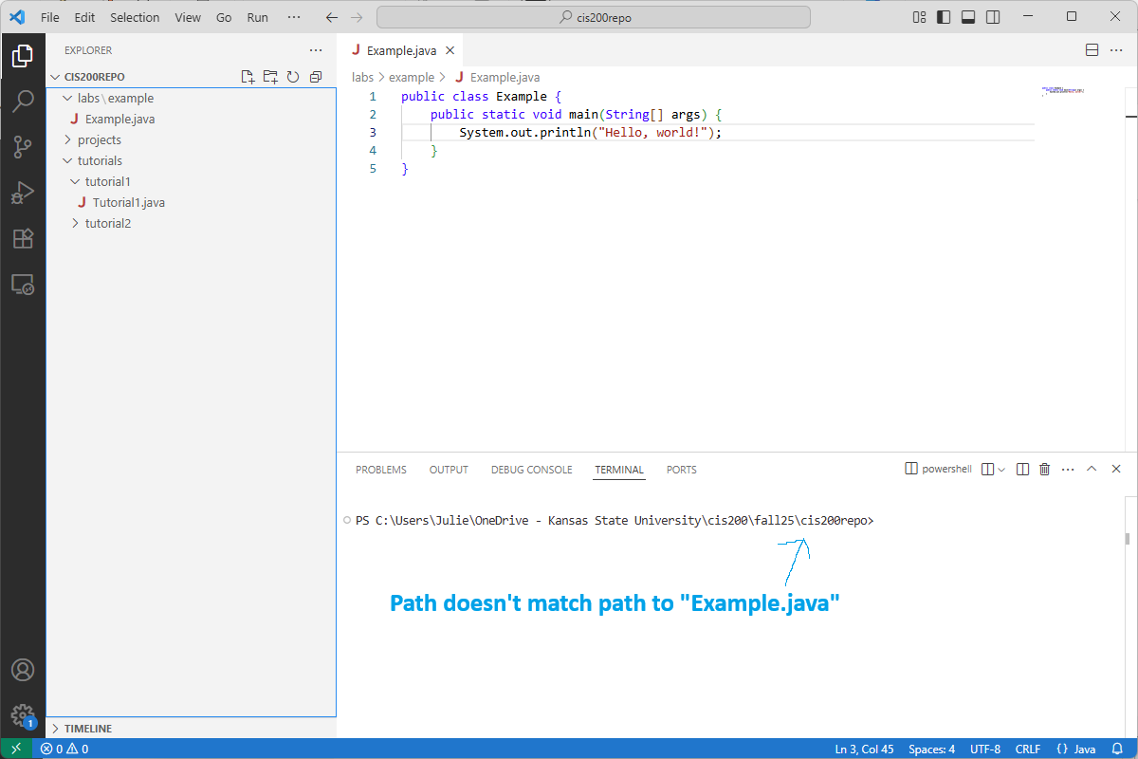Click the New File icon in Explorer
The width and height of the screenshot is (1138, 759).
coord(248,77)
